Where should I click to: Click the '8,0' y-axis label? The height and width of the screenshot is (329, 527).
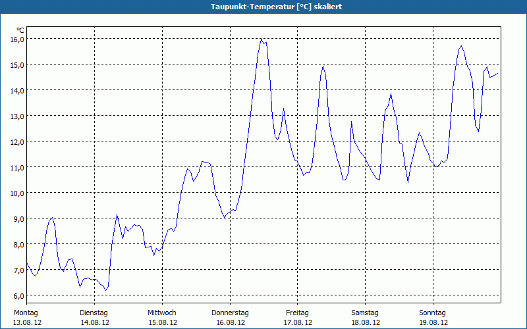point(19,244)
